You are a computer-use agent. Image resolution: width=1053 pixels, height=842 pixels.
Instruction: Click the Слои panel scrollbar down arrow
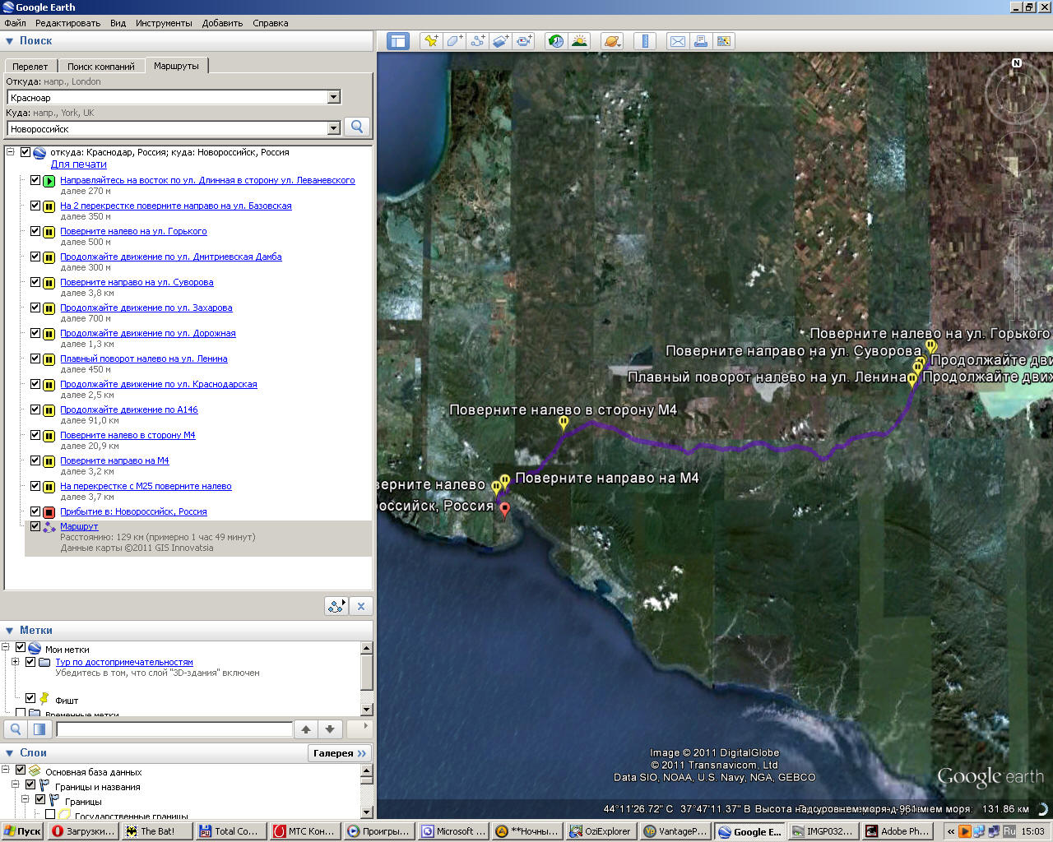(x=367, y=812)
